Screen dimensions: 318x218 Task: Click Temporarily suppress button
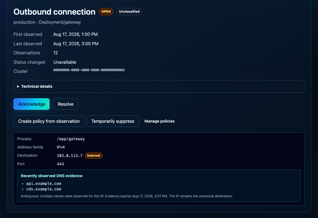(113, 121)
